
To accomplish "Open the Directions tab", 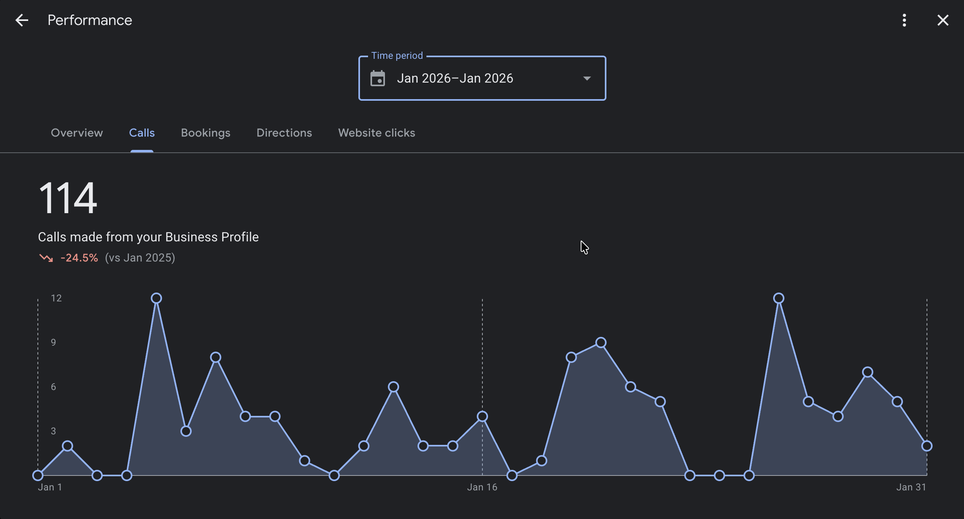I will [284, 133].
